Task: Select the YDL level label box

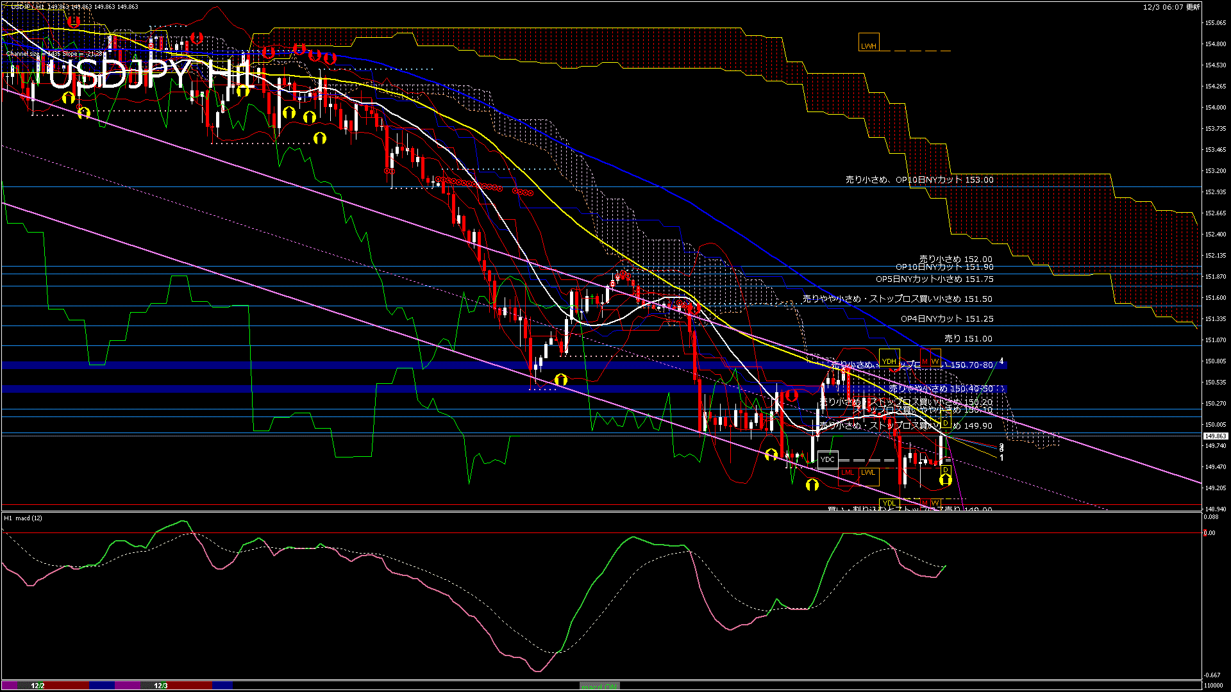Action: pyautogui.click(x=889, y=503)
